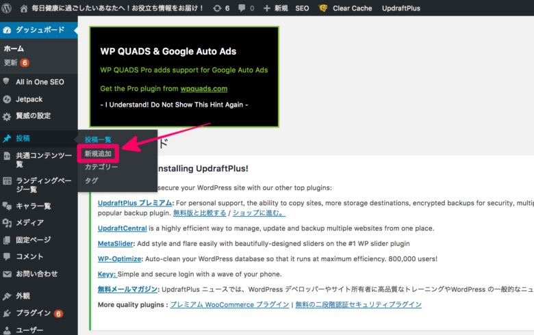Click the pushpin icon for 投稿
The width and height of the screenshot is (534, 335).
7,138
